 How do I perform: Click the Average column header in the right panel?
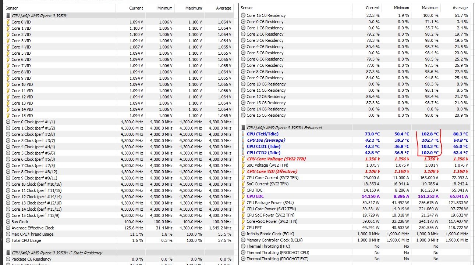pos(460,8)
